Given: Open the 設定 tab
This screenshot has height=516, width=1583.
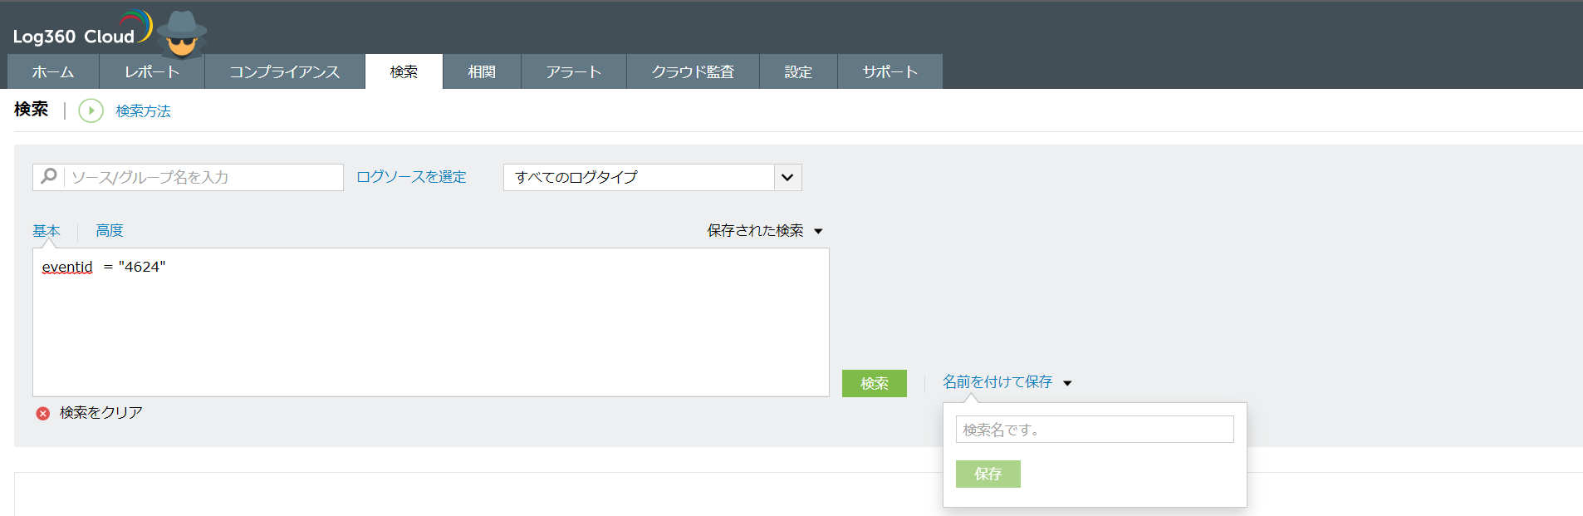Looking at the screenshot, I should tap(798, 72).
